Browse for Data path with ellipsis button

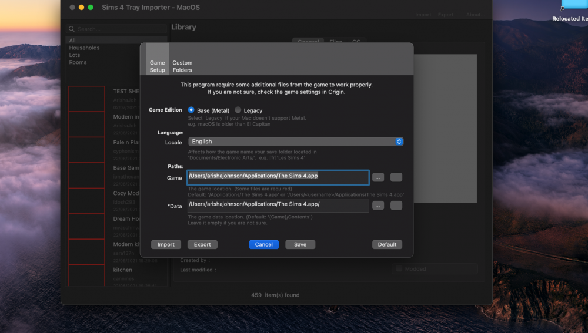point(378,206)
